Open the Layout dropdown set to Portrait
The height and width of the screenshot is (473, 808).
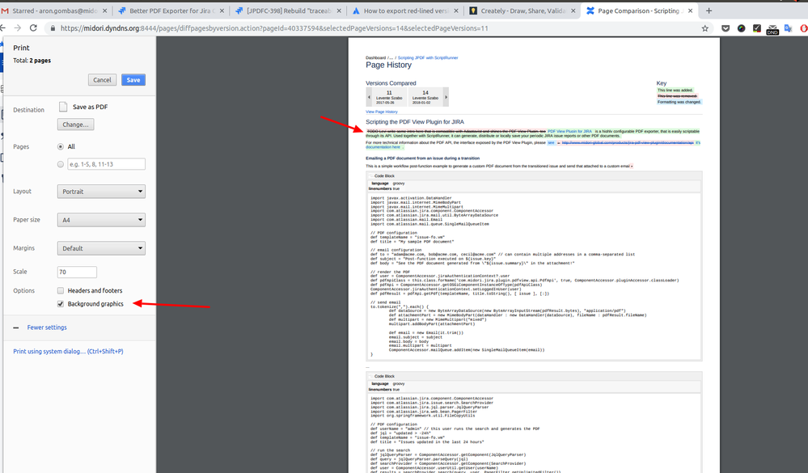point(101,192)
